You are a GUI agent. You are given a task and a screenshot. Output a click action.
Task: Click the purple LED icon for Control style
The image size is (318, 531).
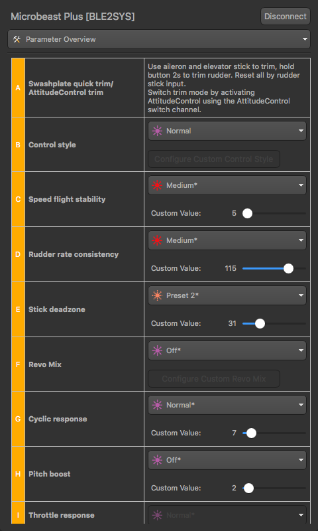(157, 131)
